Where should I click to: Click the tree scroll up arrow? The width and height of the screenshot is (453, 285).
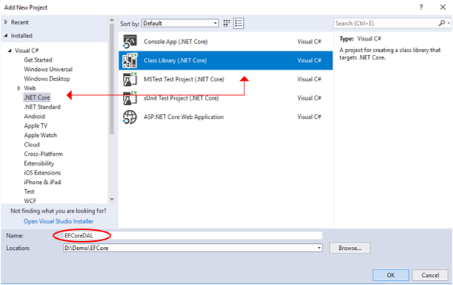point(112,20)
